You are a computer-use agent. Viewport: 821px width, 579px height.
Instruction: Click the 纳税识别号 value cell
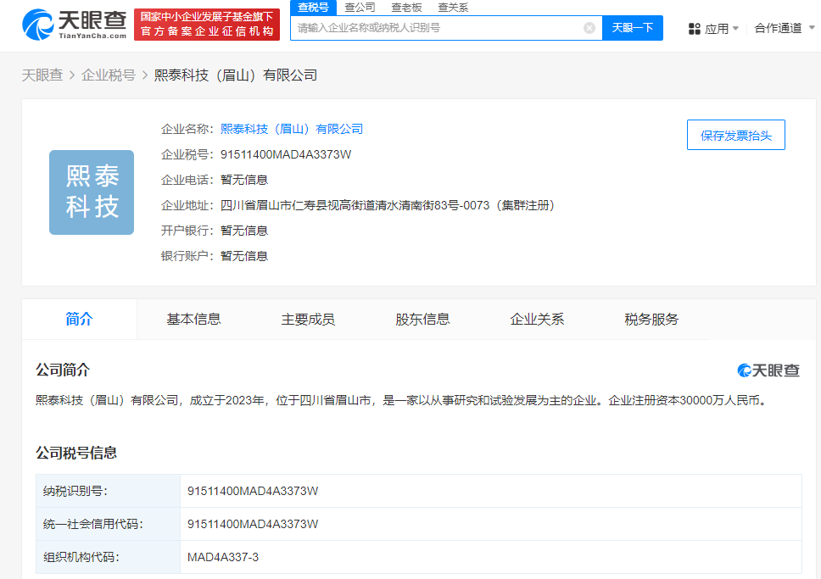490,491
